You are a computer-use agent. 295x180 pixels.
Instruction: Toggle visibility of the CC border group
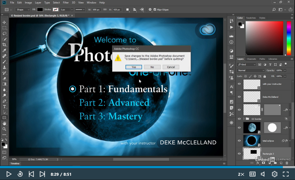pyautogui.click(x=239, y=119)
